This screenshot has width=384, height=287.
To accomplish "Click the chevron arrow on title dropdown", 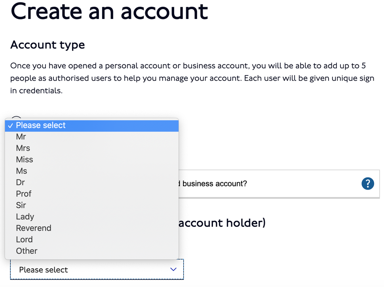I will click(x=173, y=269).
